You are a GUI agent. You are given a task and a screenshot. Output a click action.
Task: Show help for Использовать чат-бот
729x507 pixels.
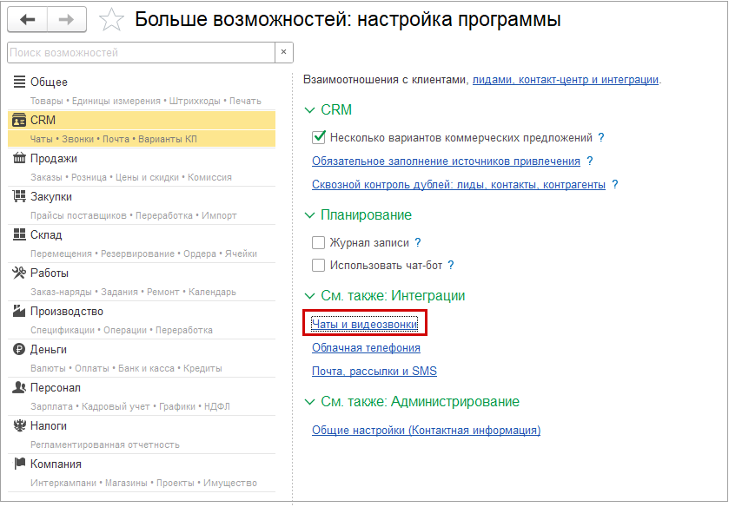[x=450, y=266]
